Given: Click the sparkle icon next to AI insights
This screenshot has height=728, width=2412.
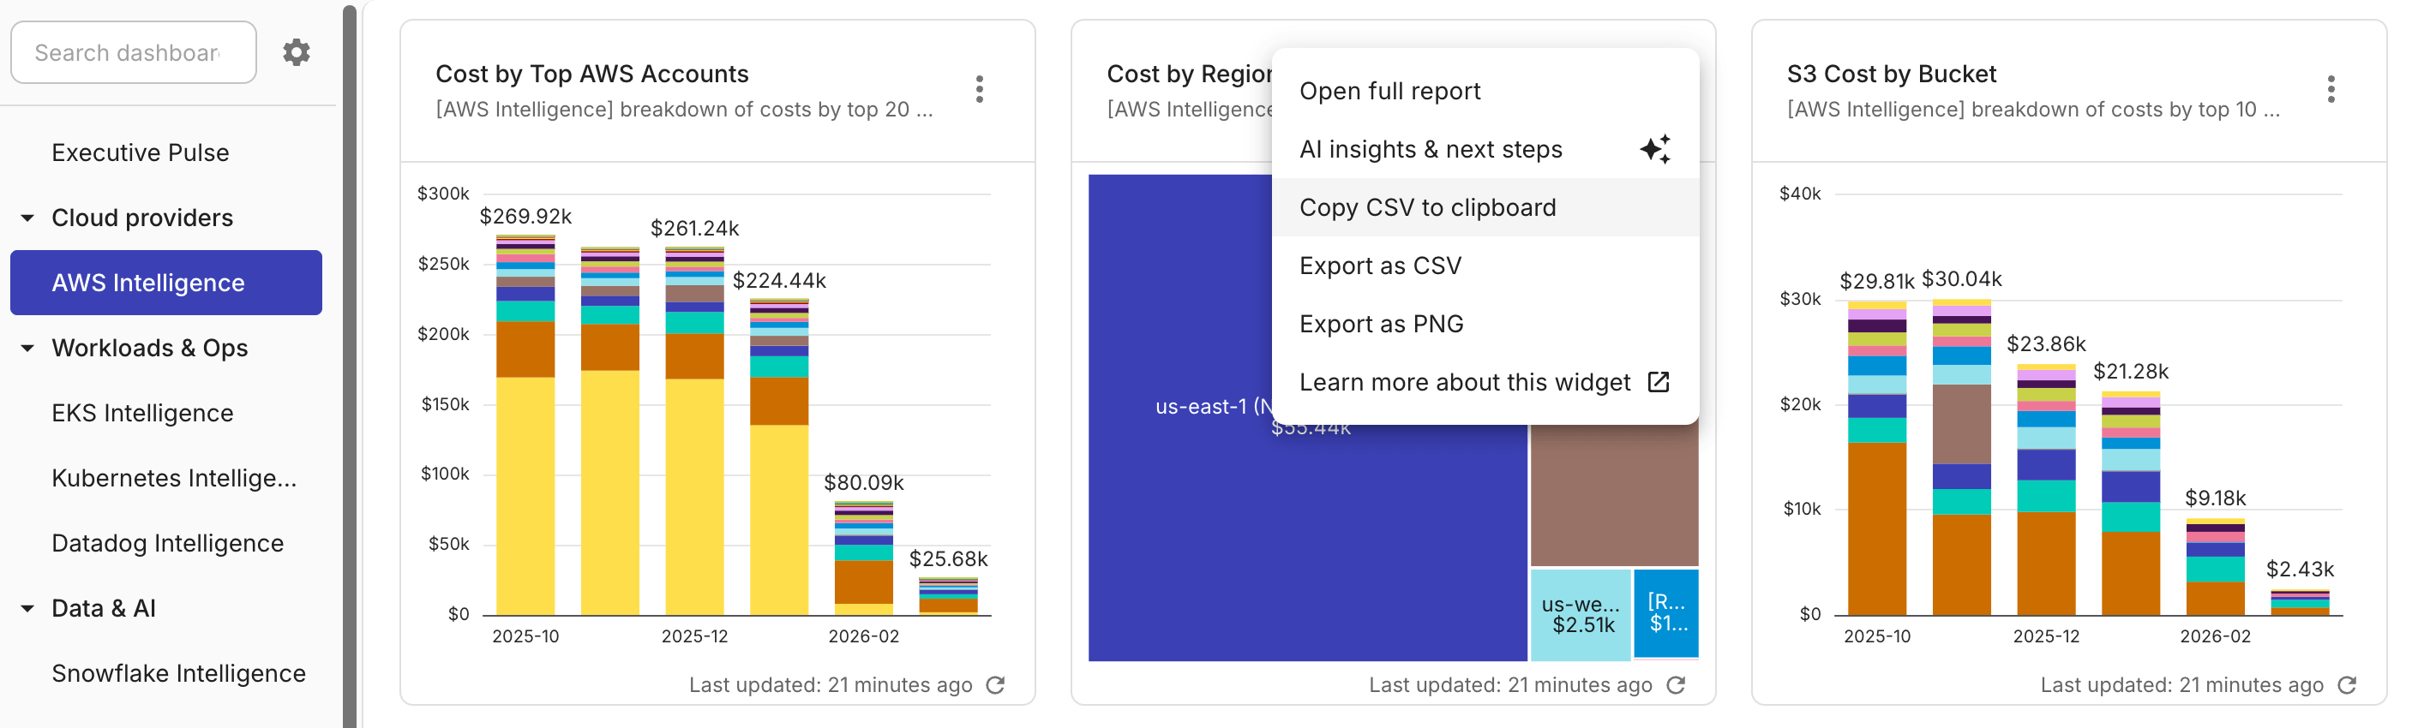Looking at the screenshot, I should click(1655, 148).
